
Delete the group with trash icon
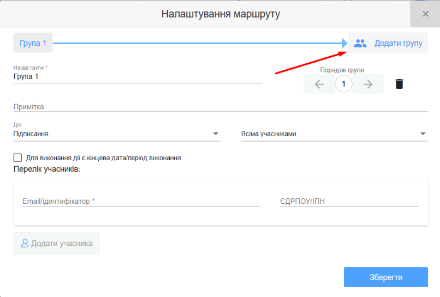tap(399, 84)
